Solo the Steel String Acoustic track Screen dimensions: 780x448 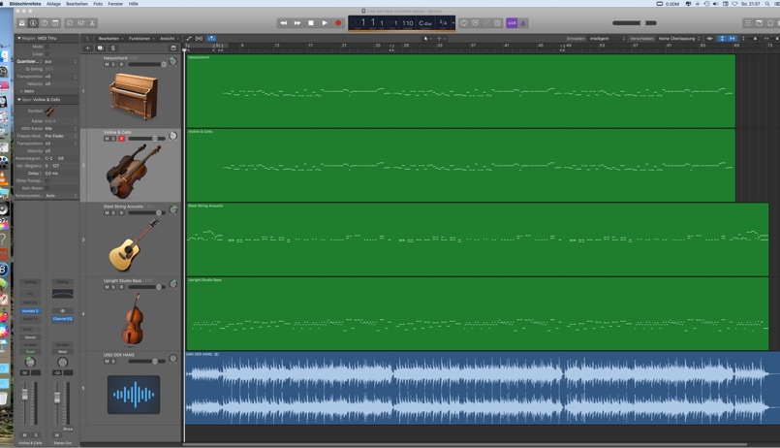click(x=113, y=212)
